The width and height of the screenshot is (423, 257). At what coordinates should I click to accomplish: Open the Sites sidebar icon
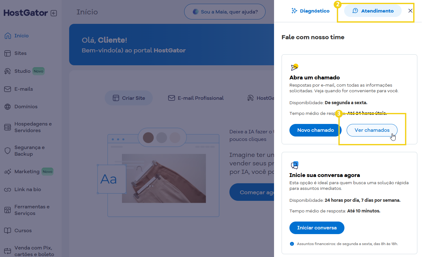point(8,53)
